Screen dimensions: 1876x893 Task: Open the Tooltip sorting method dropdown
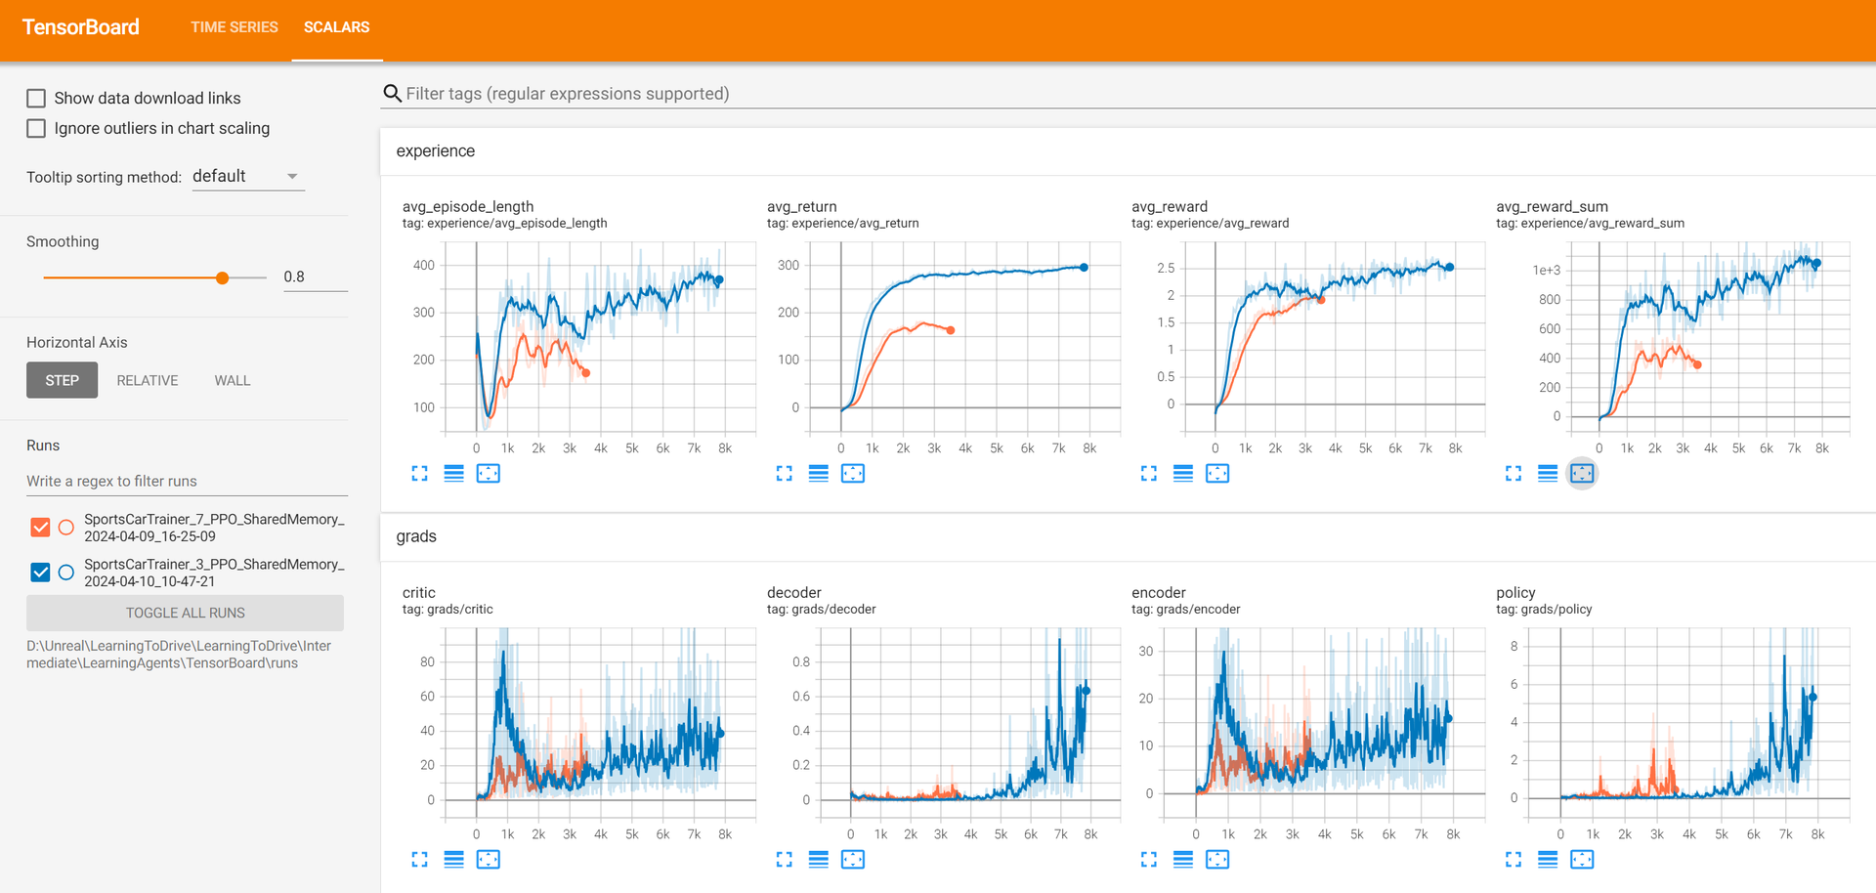pos(247,176)
